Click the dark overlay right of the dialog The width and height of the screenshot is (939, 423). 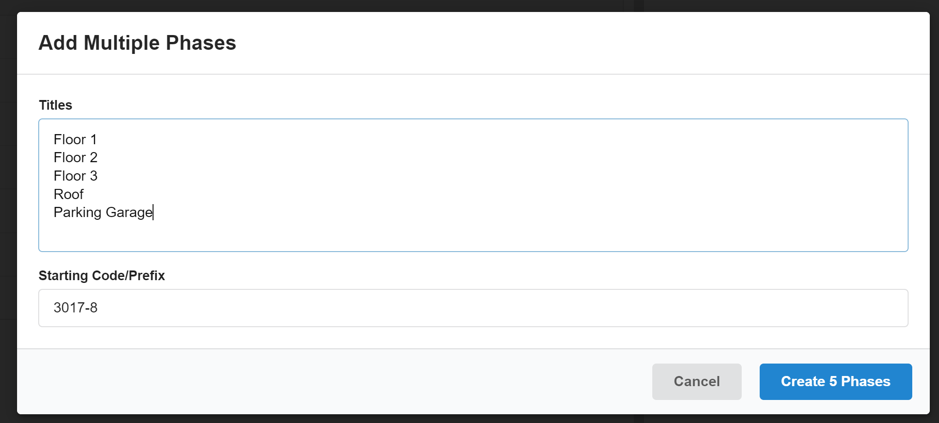pos(935,207)
